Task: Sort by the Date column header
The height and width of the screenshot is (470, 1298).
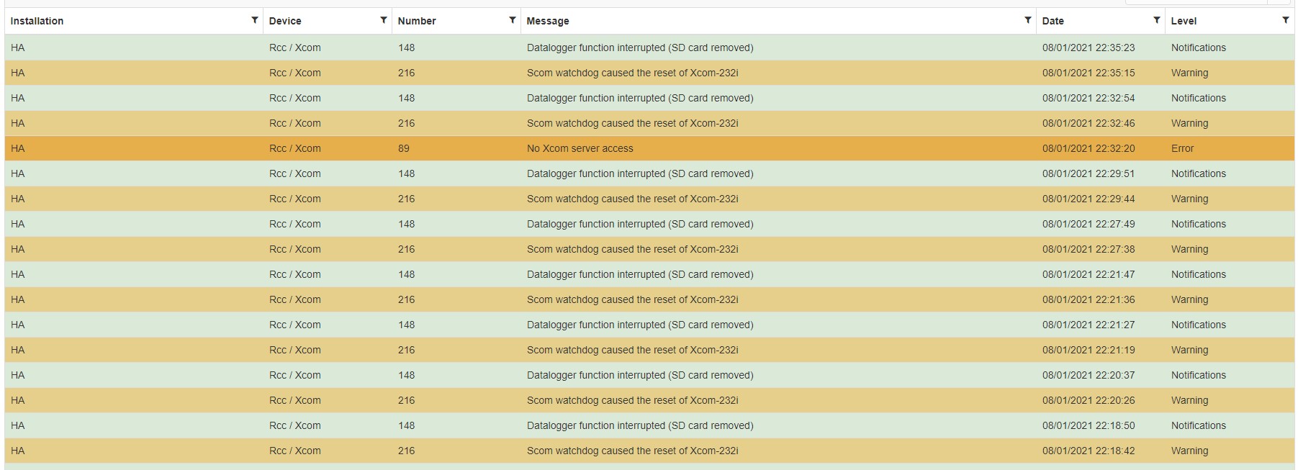Action: point(1053,21)
